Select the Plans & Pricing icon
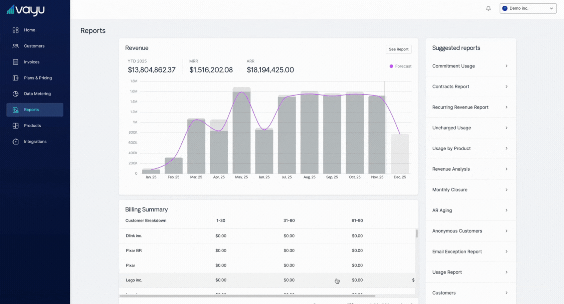This screenshot has width=564, height=304. pyautogui.click(x=15, y=78)
